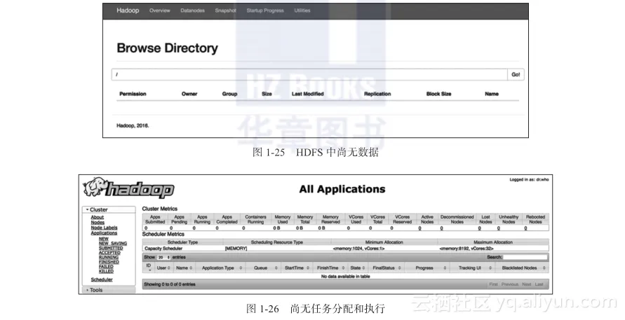Filter applications by SUBMITTED state
Screen dimensions: 625x320
coord(111,248)
